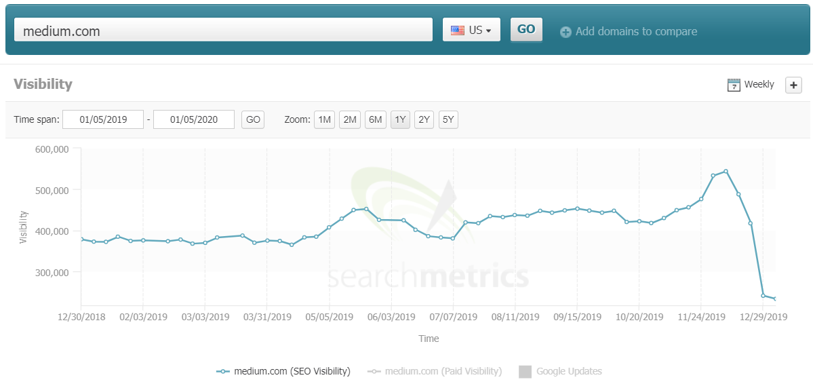Click the plus icon for Add domains
This screenshot has height=384, width=813.
tap(566, 32)
